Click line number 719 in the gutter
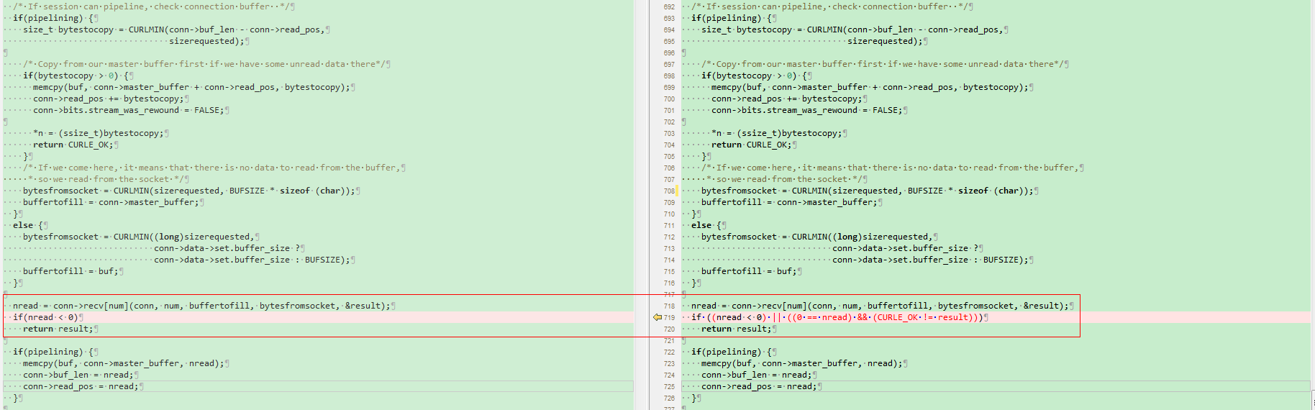Viewport: 1315px width, 410px height. (669, 317)
